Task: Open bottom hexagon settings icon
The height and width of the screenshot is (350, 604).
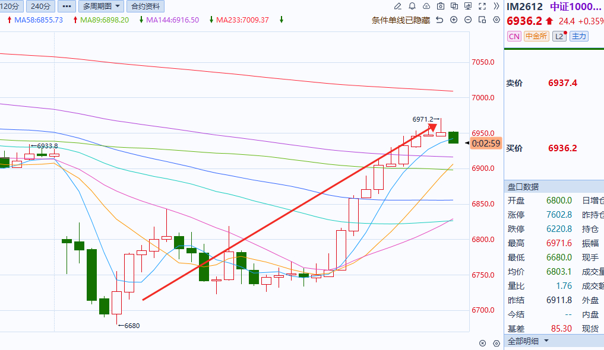Action: [497, 343]
